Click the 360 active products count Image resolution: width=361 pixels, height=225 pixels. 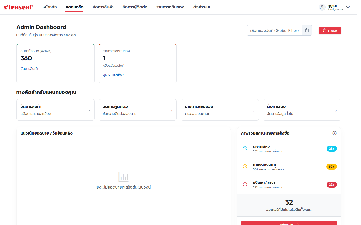tap(26, 58)
